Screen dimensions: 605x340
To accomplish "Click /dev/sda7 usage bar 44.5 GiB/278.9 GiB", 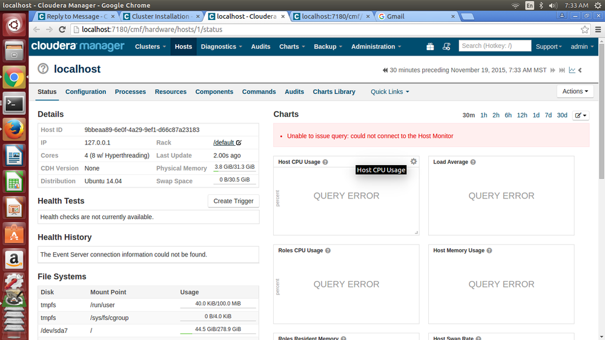I will (x=218, y=330).
